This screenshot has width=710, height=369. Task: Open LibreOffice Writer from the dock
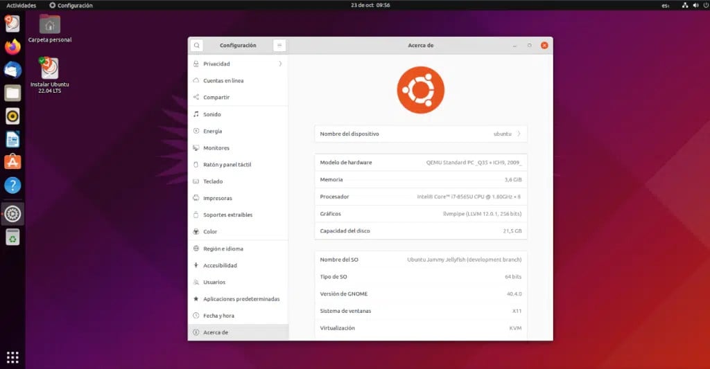pyautogui.click(x=12, y=139)
